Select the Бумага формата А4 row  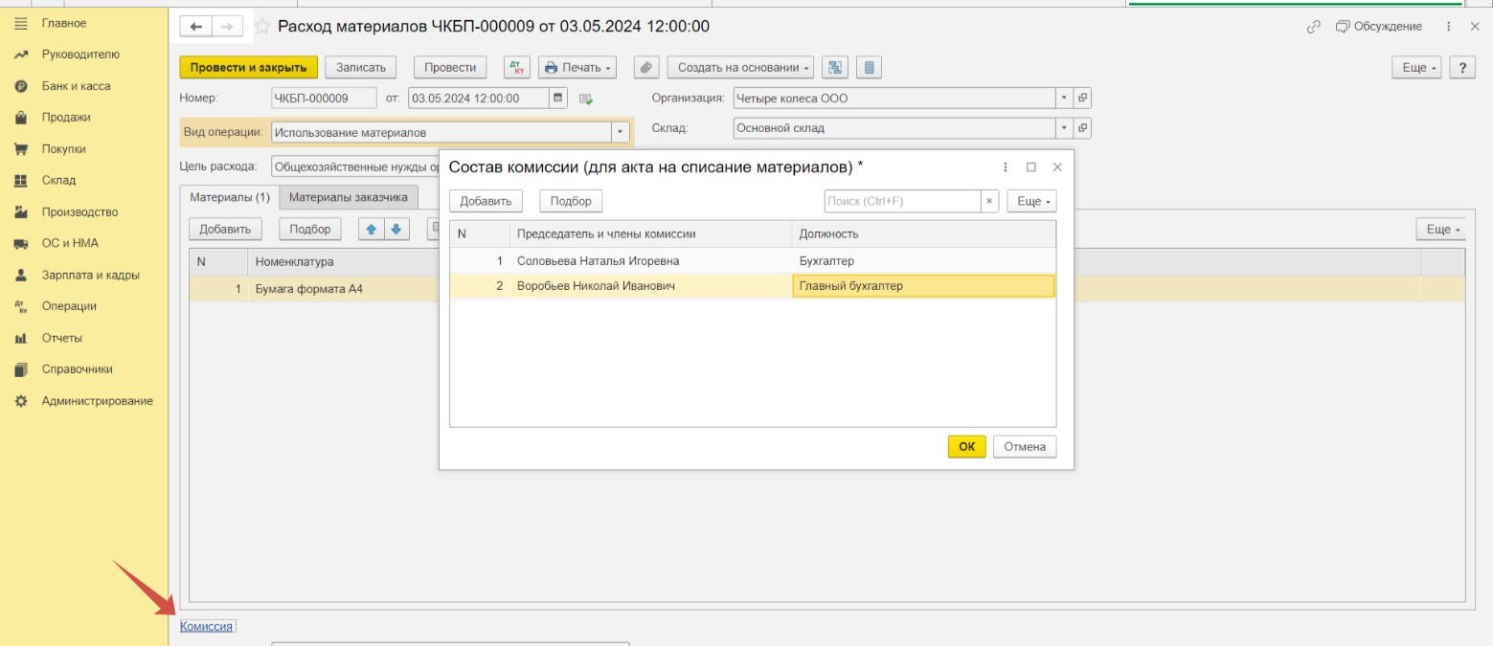tap(315, 289)
